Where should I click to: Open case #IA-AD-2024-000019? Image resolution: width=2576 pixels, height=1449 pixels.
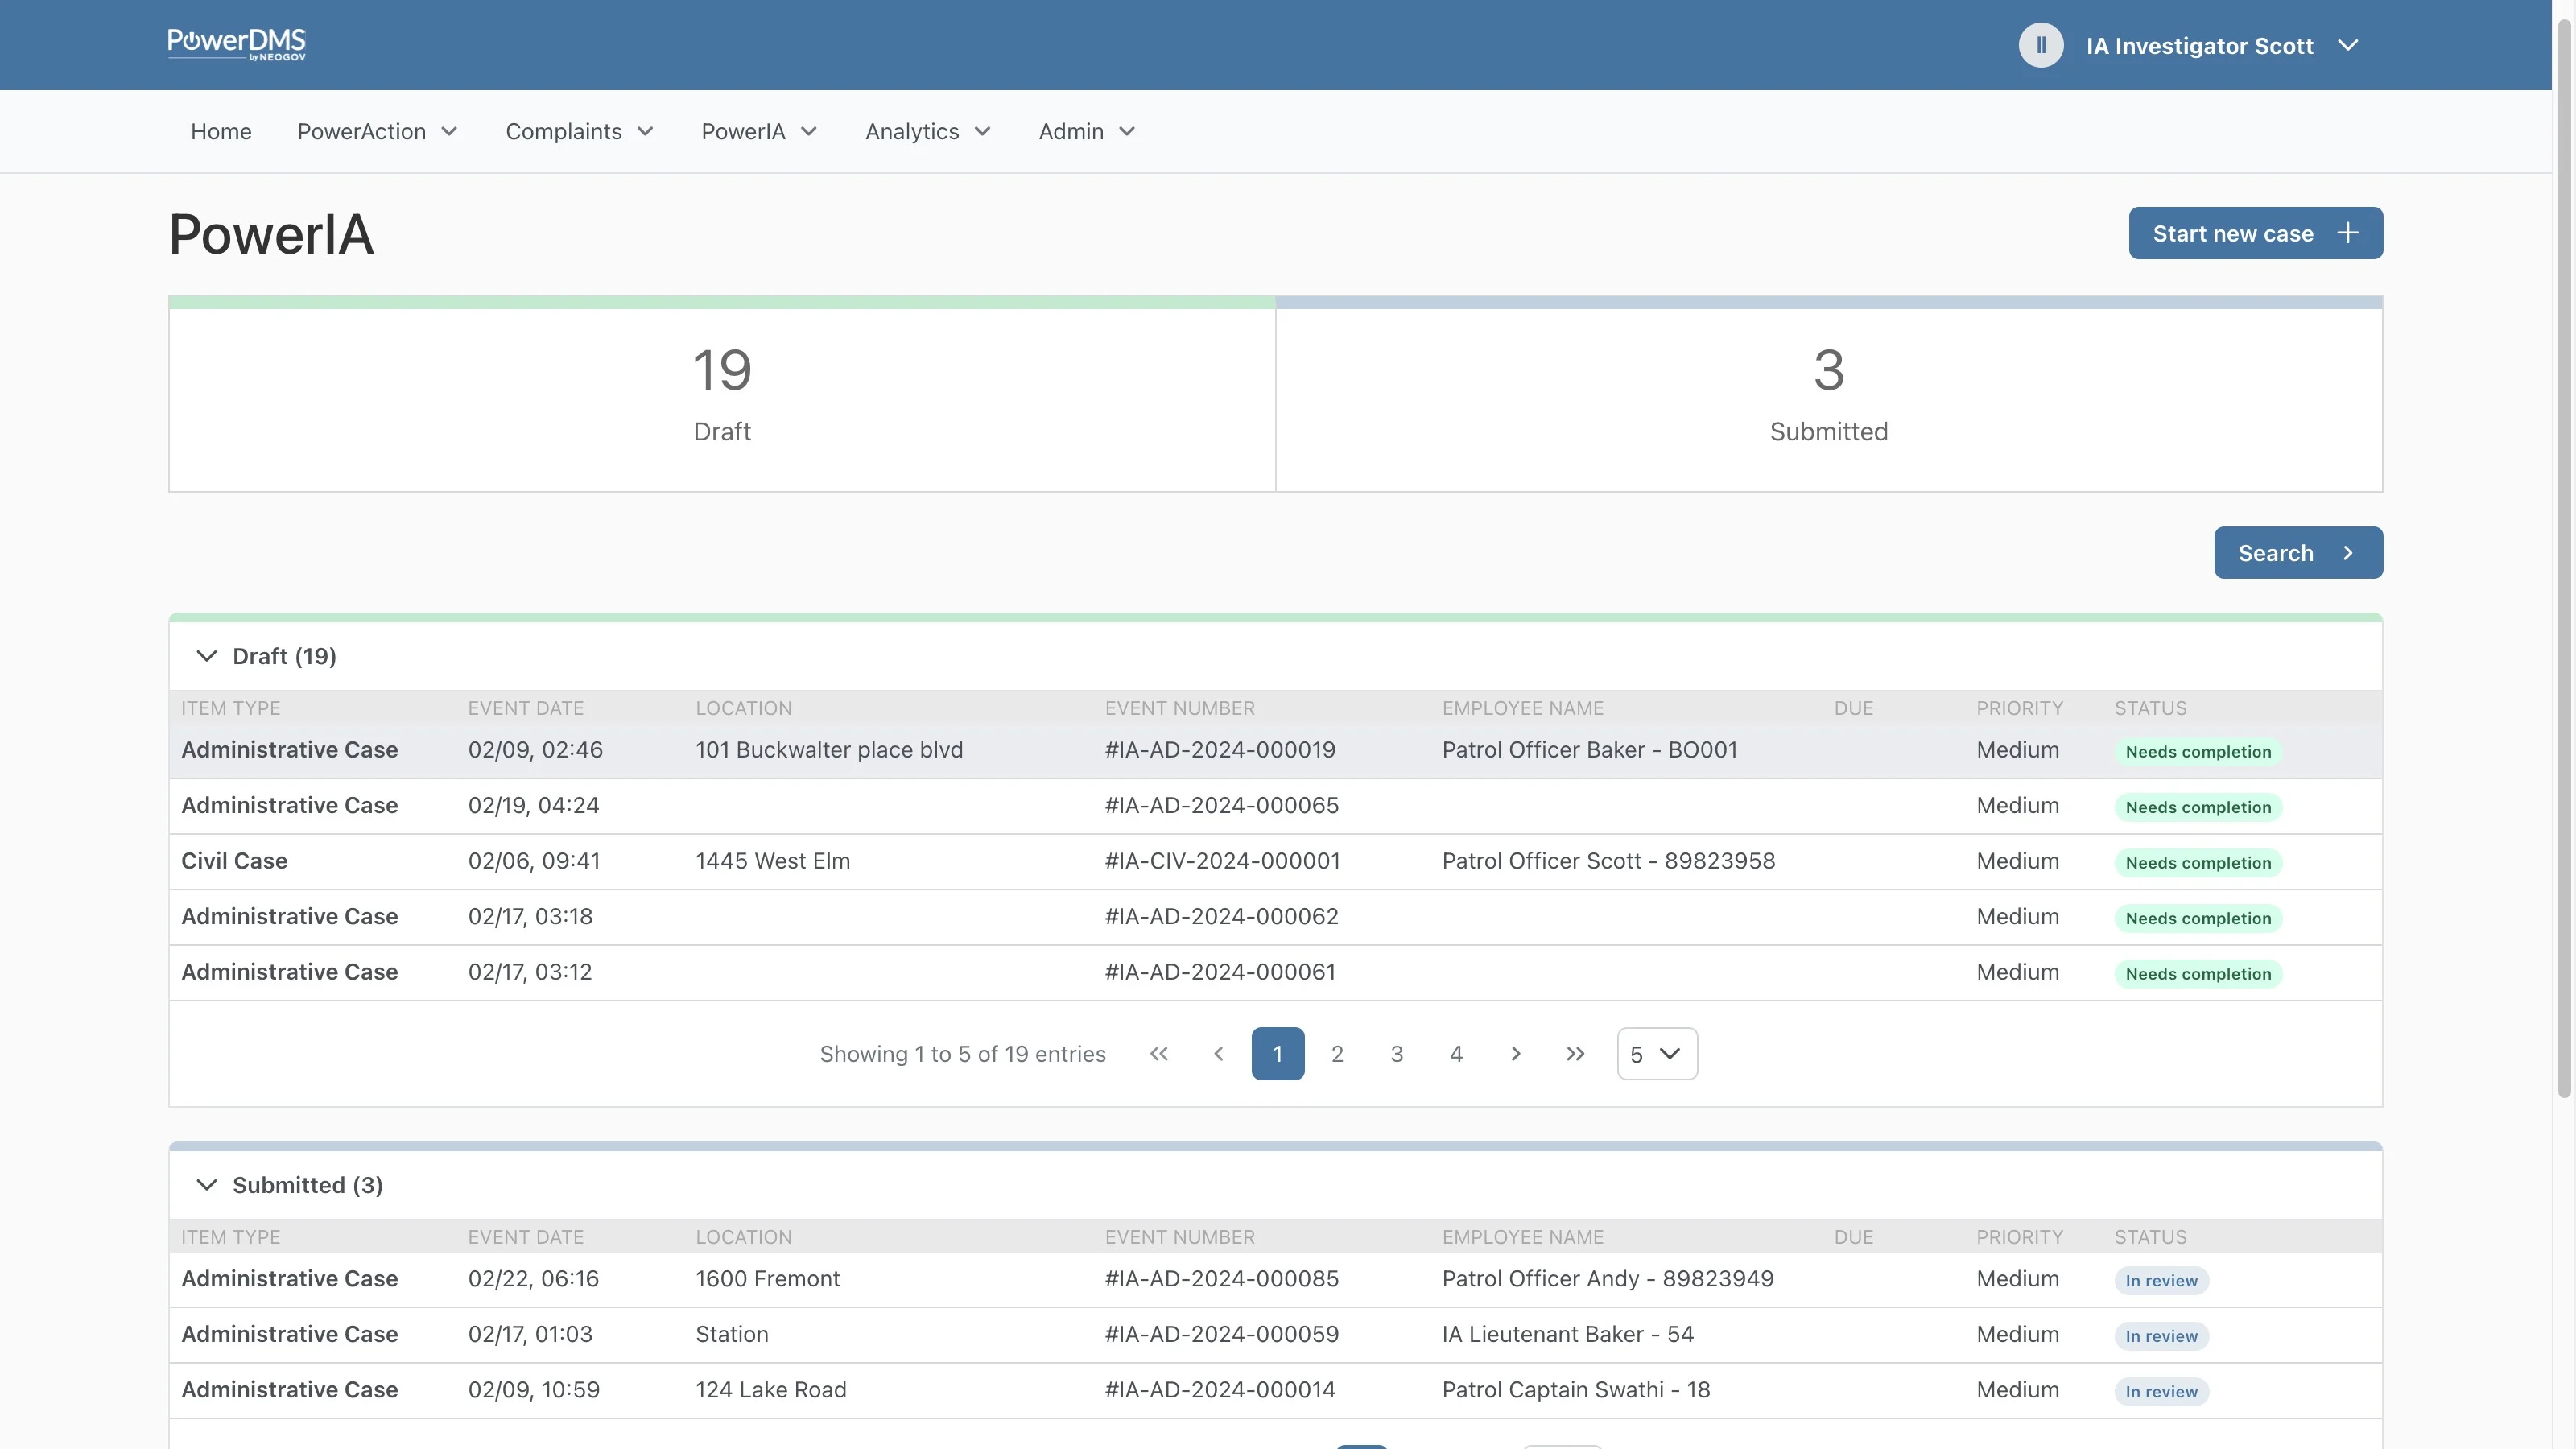[1275, 750]
